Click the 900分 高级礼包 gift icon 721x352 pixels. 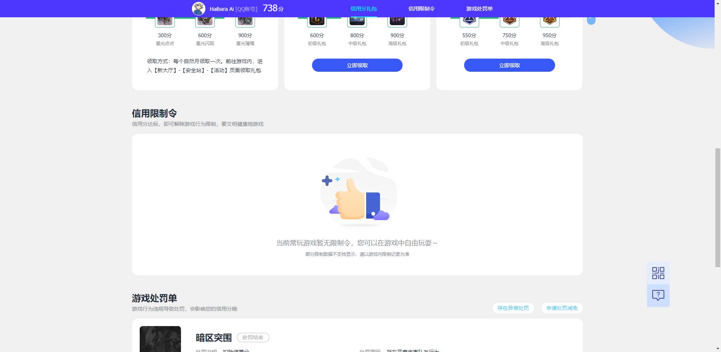(x=397, y=22)
